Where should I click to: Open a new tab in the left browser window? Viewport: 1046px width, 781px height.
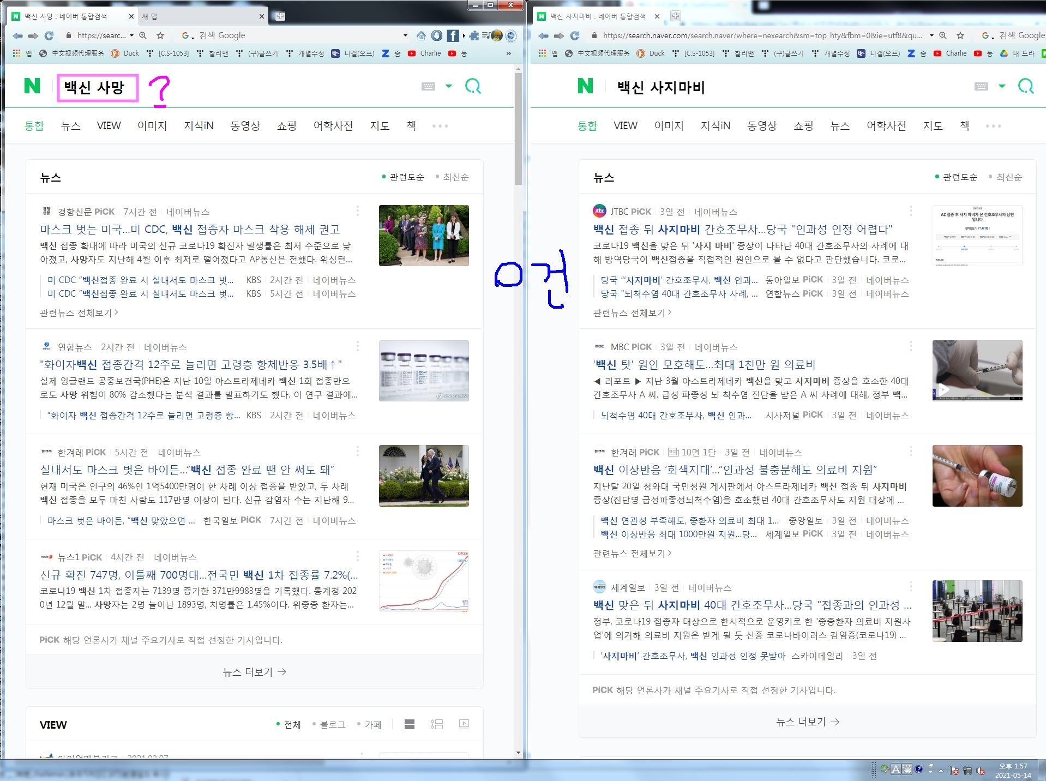(280, 16)
